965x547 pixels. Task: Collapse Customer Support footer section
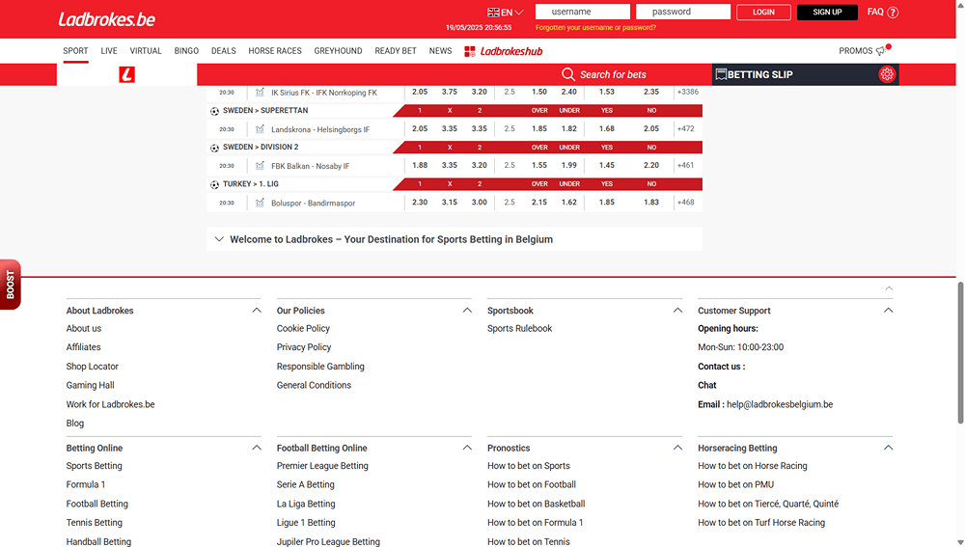(x=888, y=310)
